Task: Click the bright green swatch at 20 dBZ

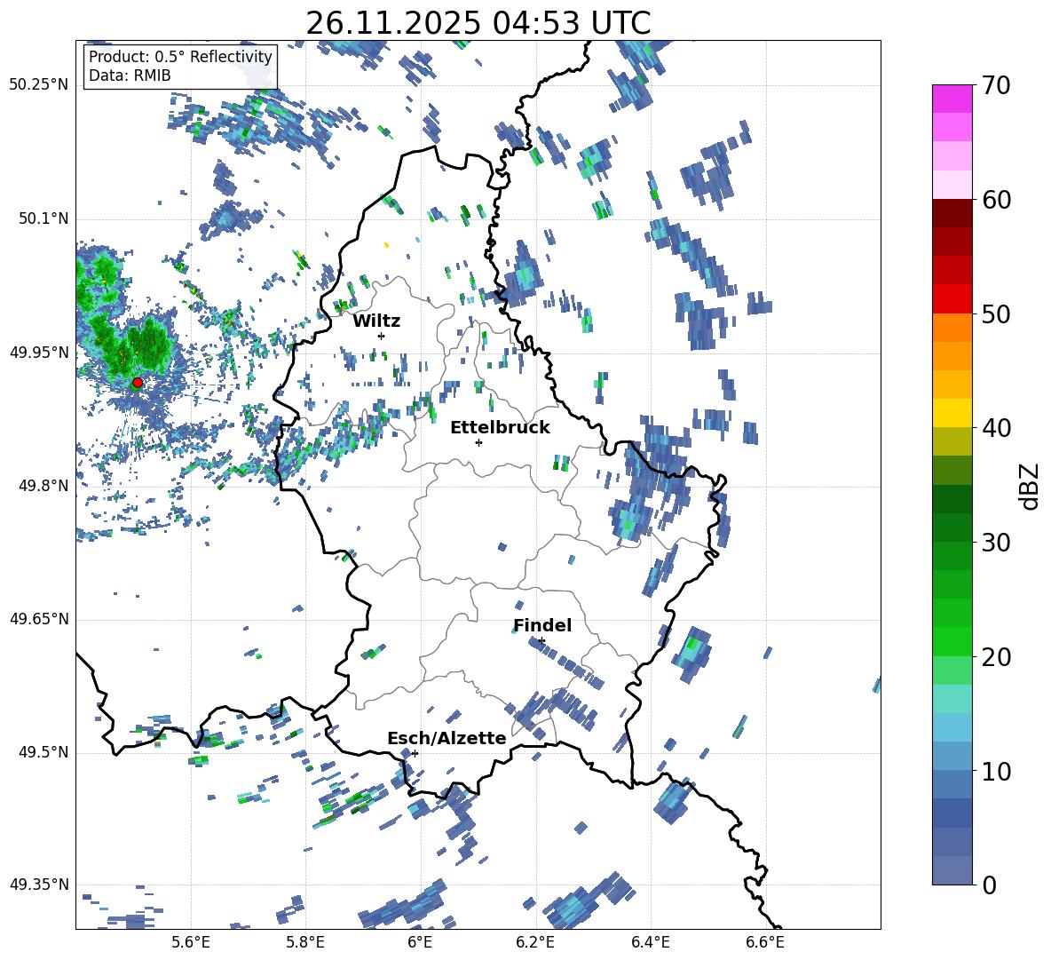Action: [x=952, y=641]
